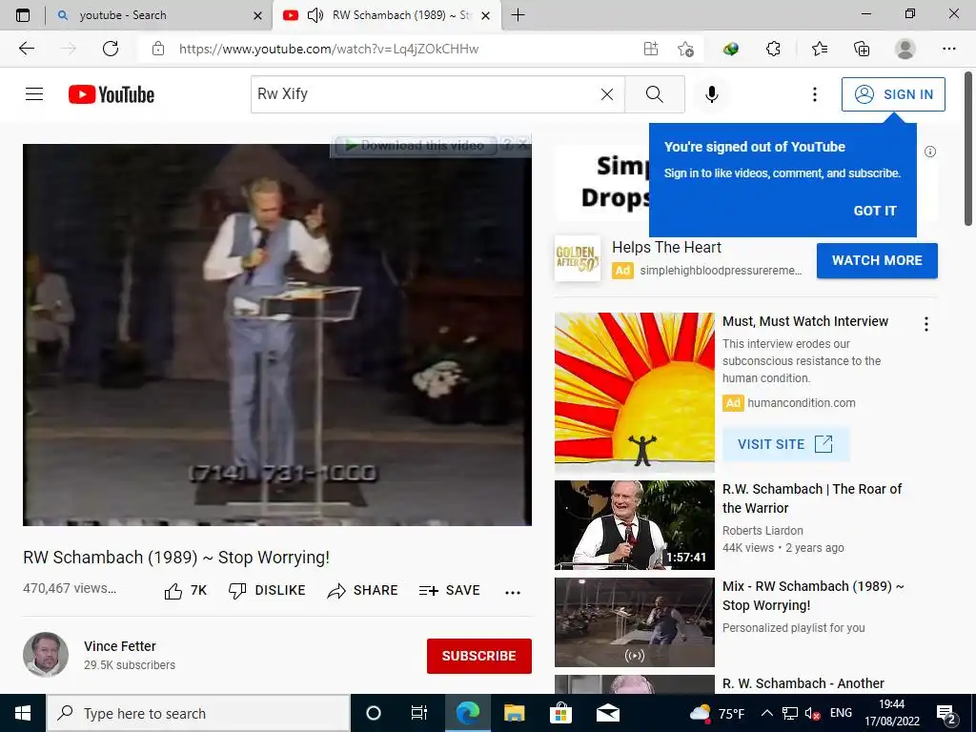Open options menu for Must Watch Interview ad

(x=926, y=324)
